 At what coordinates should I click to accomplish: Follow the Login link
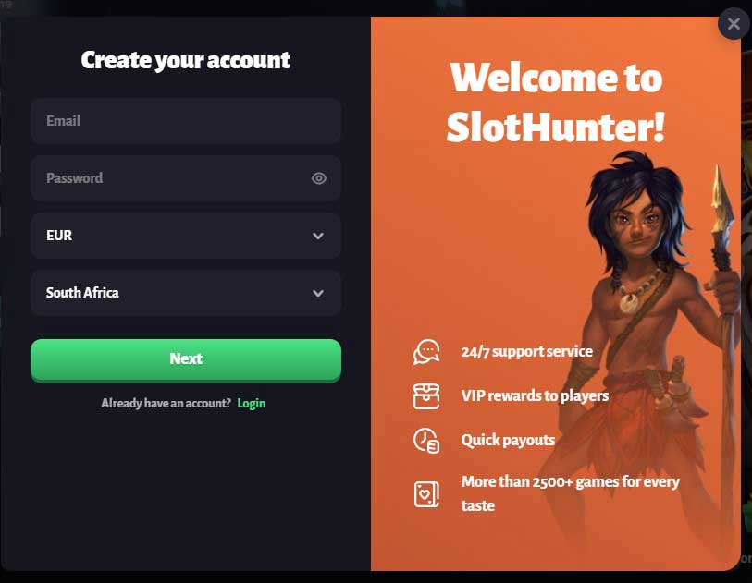(252, 404)
